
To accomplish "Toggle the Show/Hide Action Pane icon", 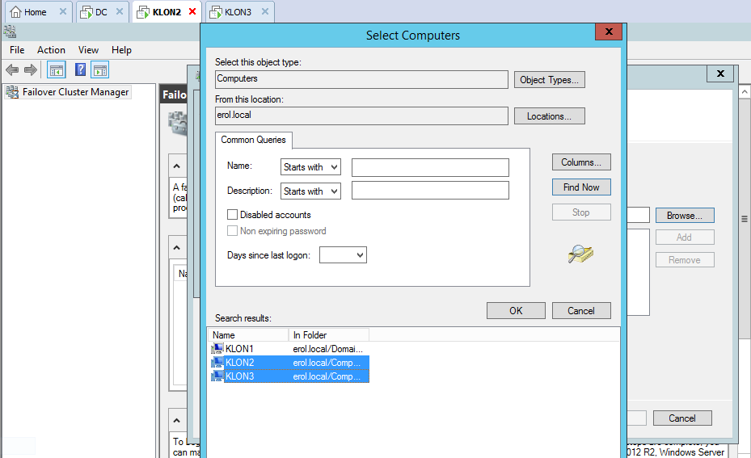I will tap(99, 70).
